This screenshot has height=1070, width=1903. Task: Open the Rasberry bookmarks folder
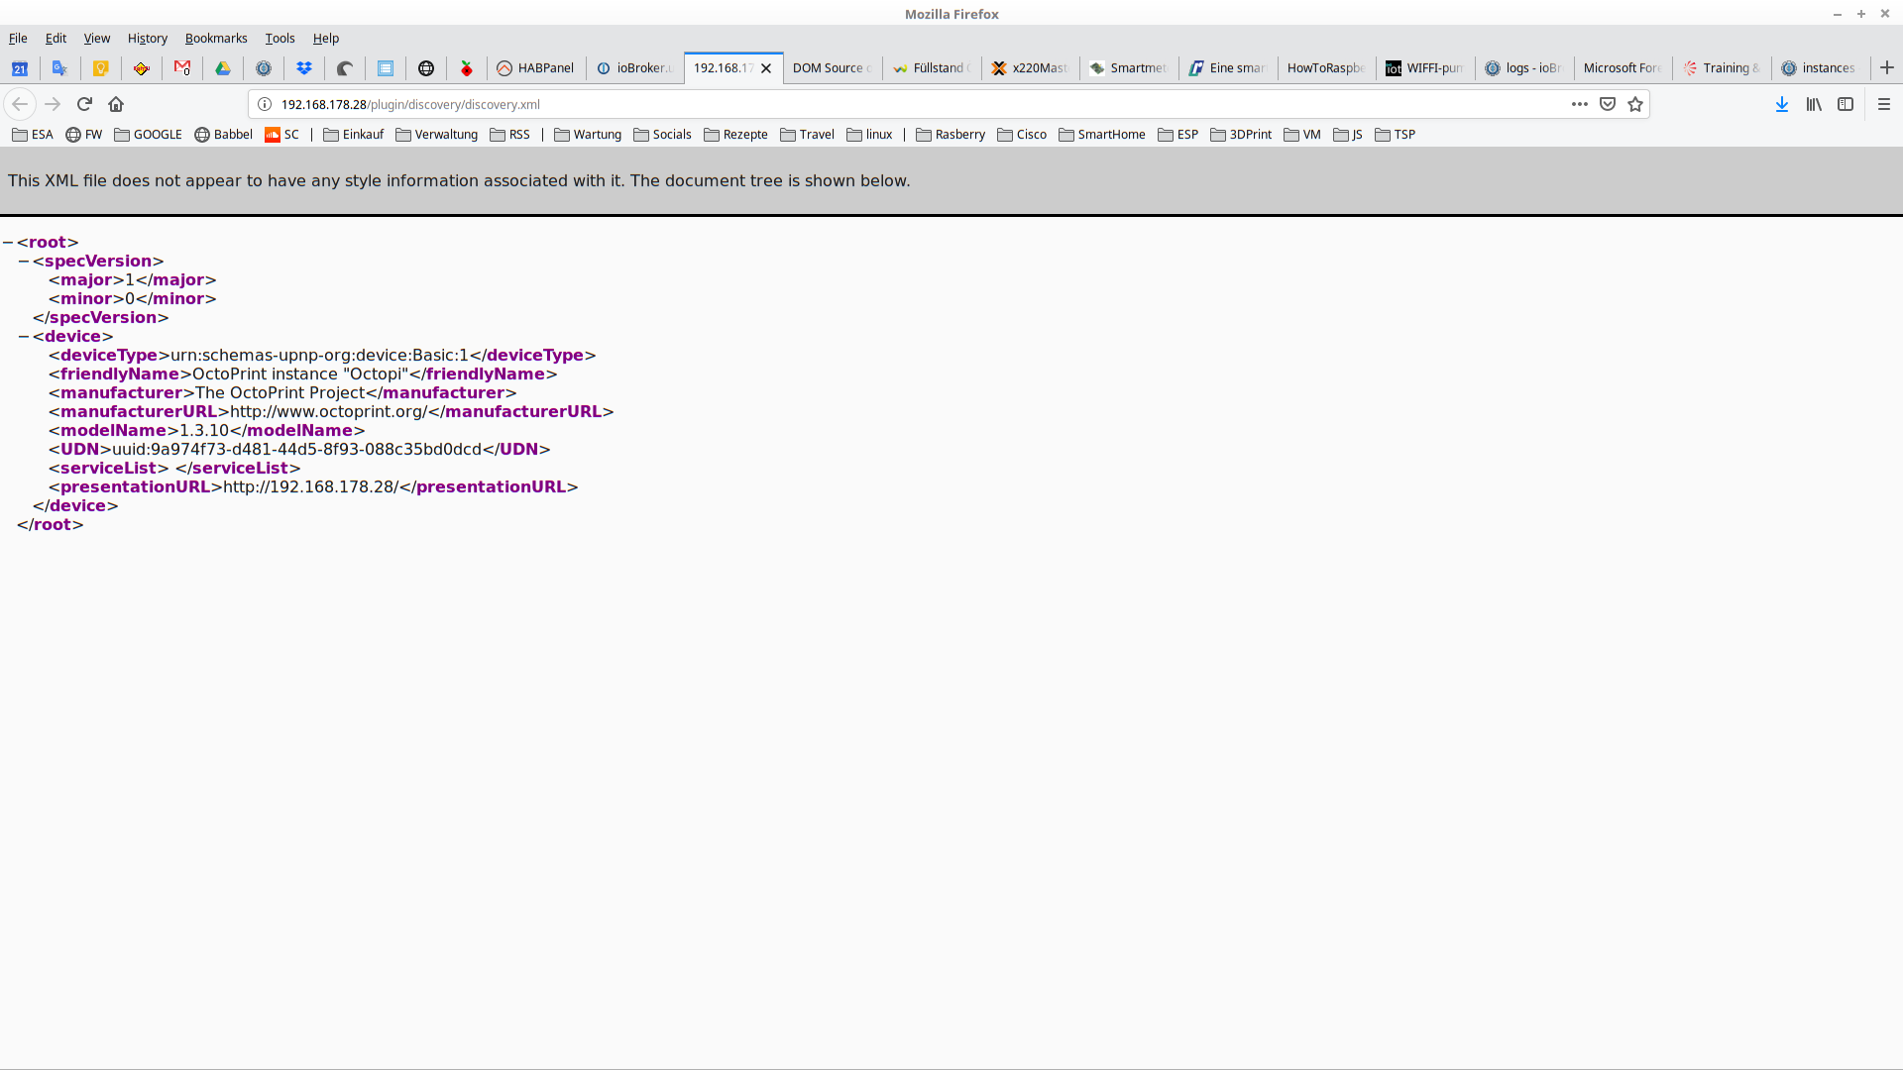pos(951,135)
